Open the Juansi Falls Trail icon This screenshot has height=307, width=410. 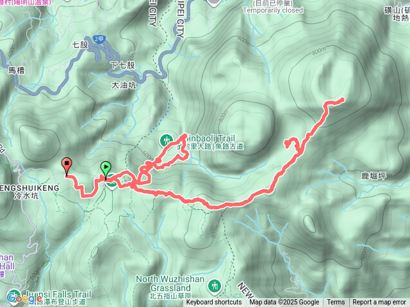tap(13, 295)
